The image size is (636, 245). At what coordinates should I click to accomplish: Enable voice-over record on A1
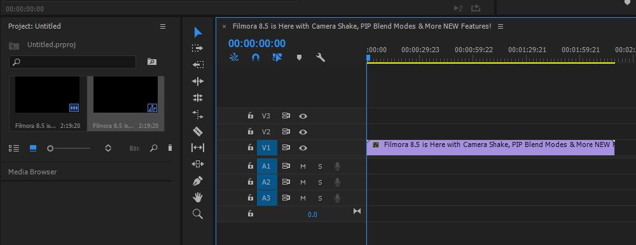(337, 166)
